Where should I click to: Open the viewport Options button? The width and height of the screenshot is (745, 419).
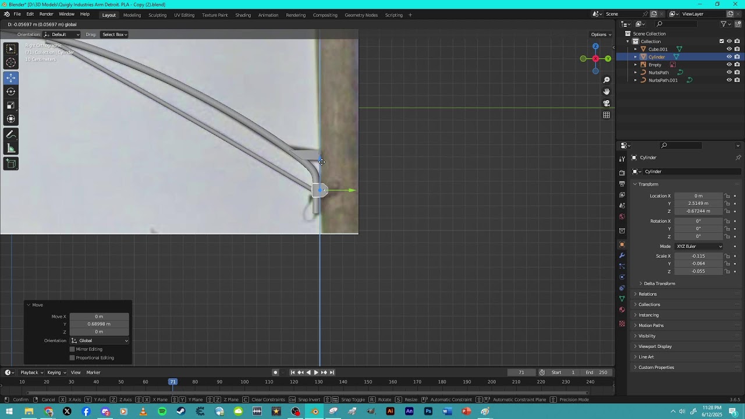pos(601,34)
